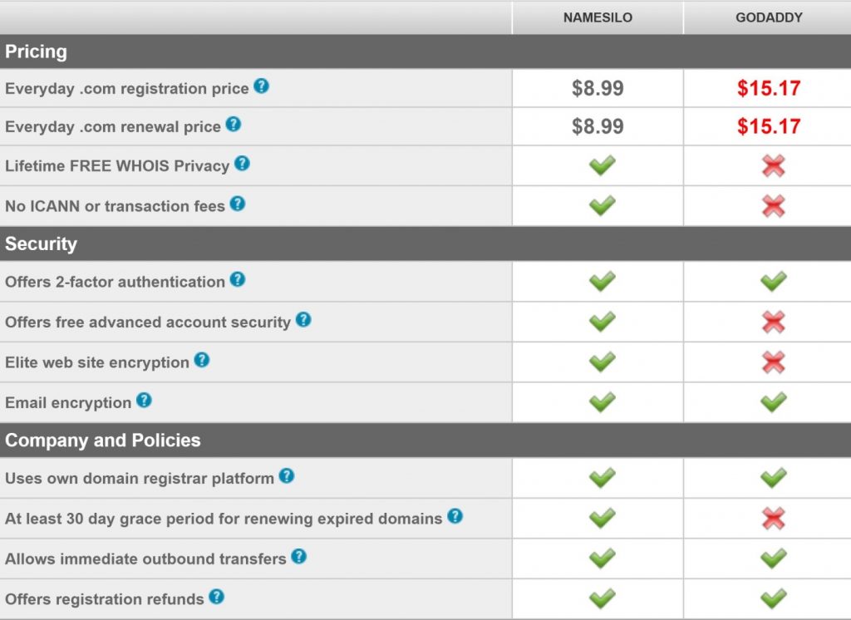Screen dimensions: 851x620
Task: Open help icon for .com renewal price
Action: tap(234, 125)
